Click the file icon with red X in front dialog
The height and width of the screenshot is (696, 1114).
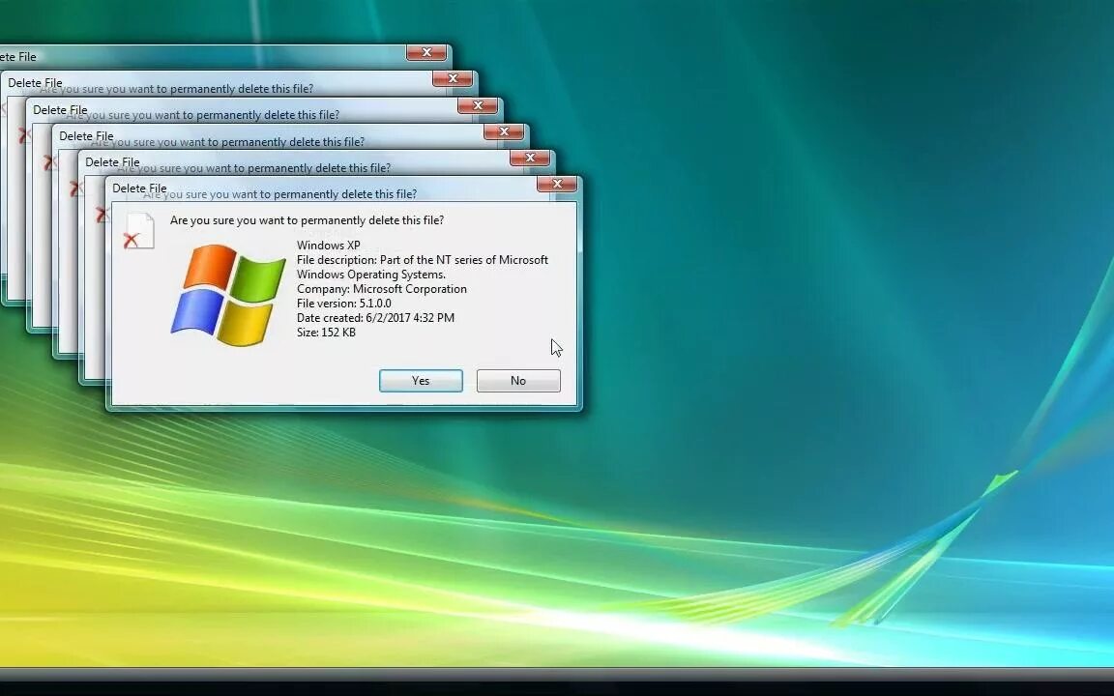[139, 231]
